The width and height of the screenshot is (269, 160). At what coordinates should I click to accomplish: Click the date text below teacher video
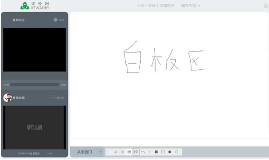[28, 153]
